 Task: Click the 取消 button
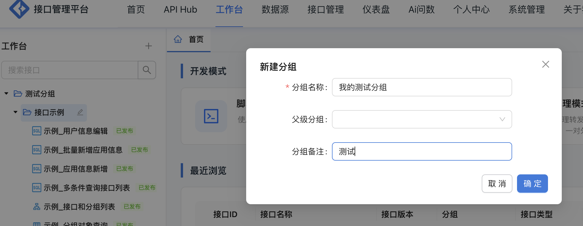coord(497,184)
